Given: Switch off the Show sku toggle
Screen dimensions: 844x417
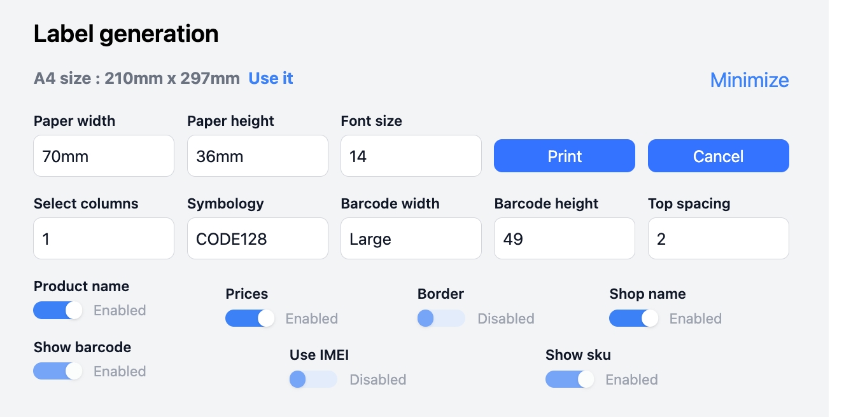Looking at the screenshot, I should [x=569, y=379].
